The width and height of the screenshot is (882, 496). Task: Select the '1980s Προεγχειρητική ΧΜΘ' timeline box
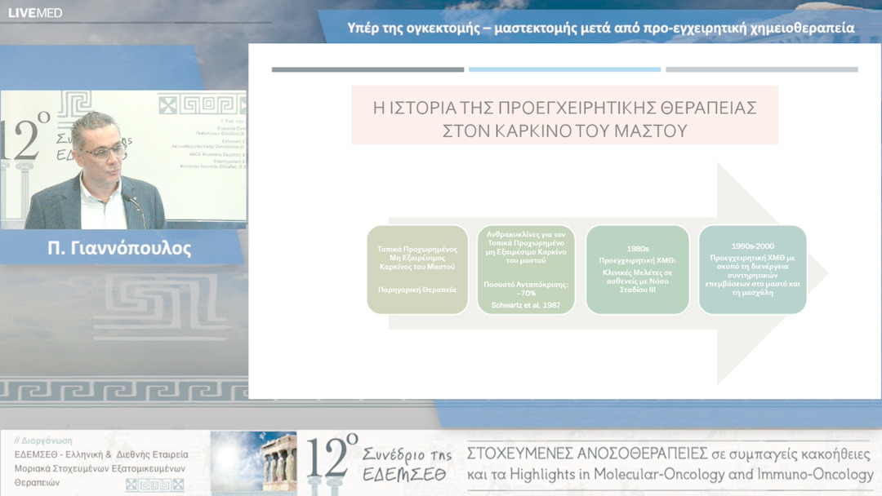pyautogui.click(x=637, y=269)
